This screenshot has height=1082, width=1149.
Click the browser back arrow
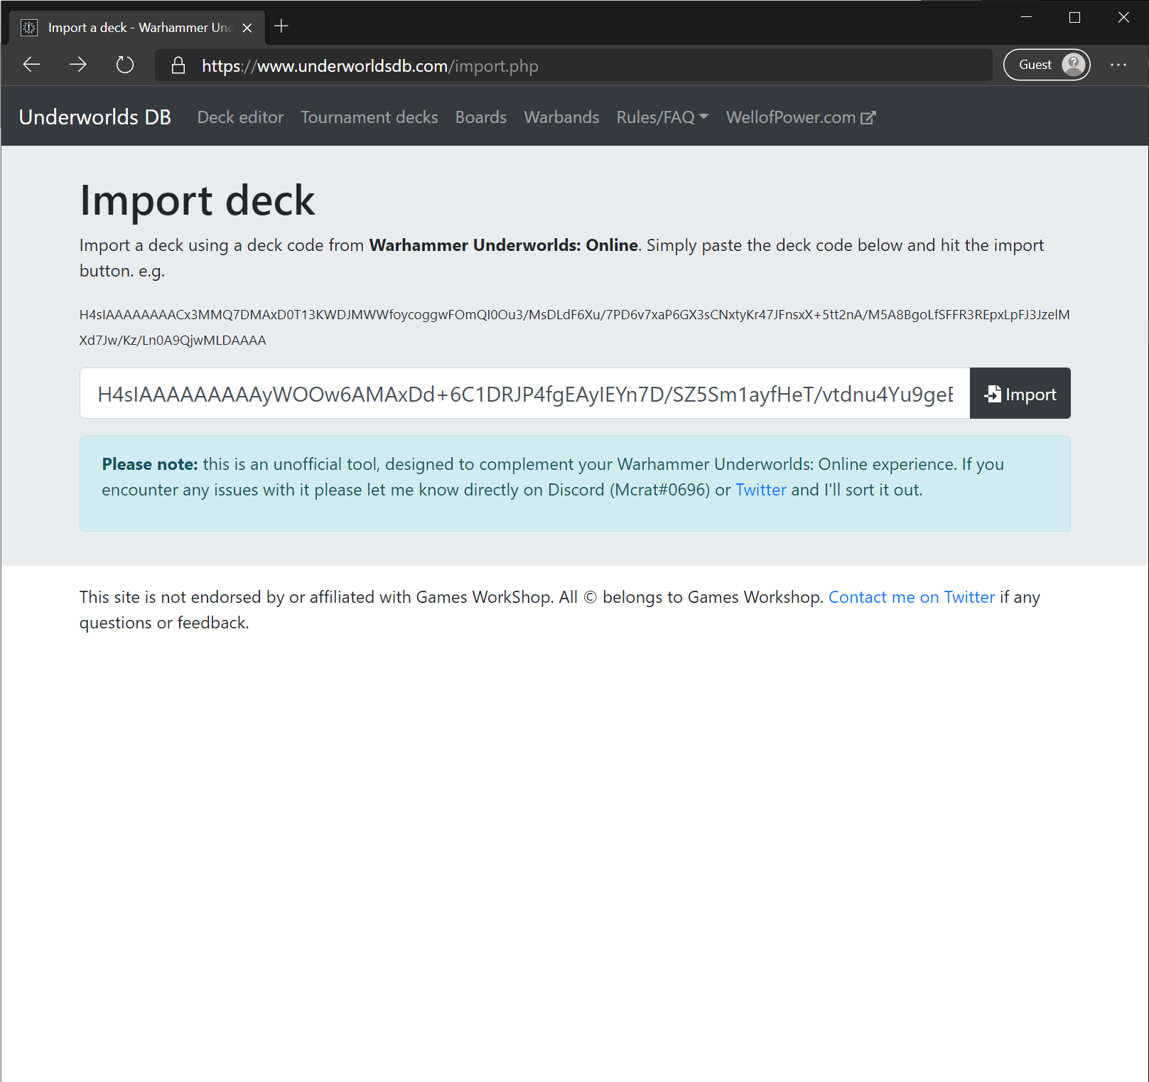click(x=31, y=65)
